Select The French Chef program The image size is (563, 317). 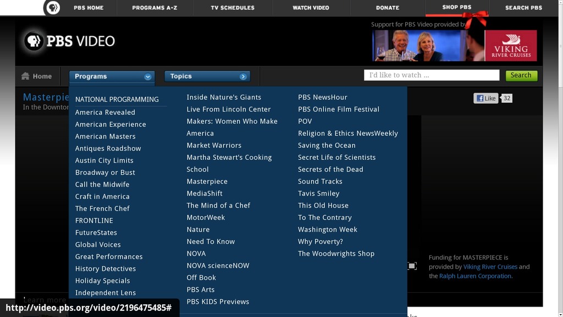(x=102, y=208)
